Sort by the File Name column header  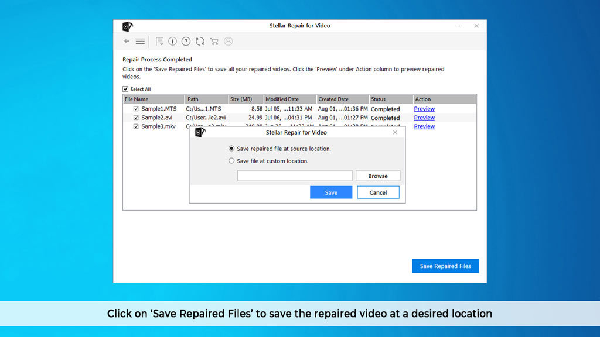click(154, 99)
